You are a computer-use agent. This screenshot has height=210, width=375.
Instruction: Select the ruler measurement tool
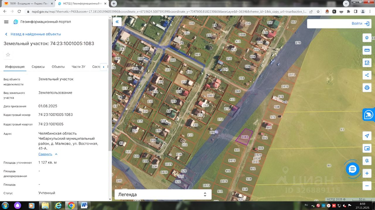367,50
